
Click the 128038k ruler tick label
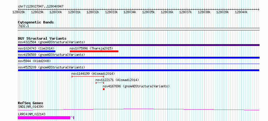coord(204,12)
